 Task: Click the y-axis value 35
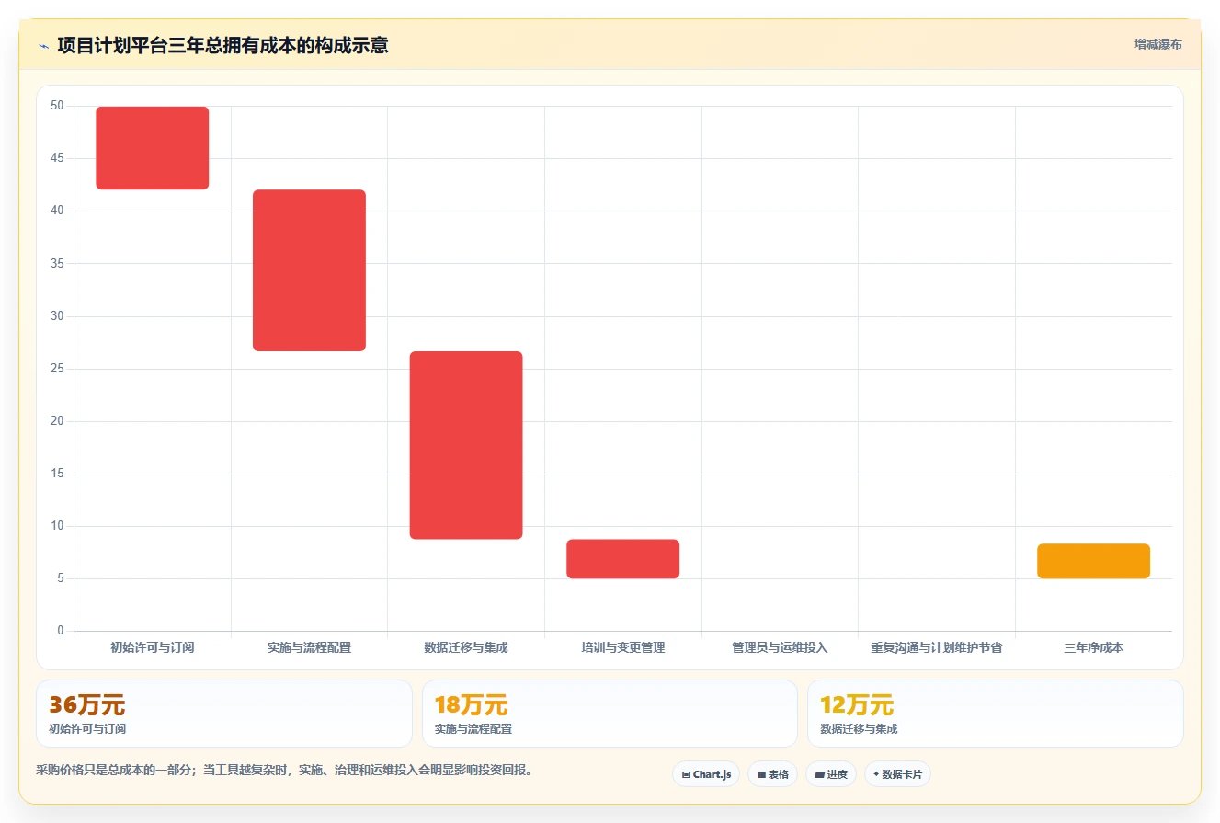click(x=57, y=264)
